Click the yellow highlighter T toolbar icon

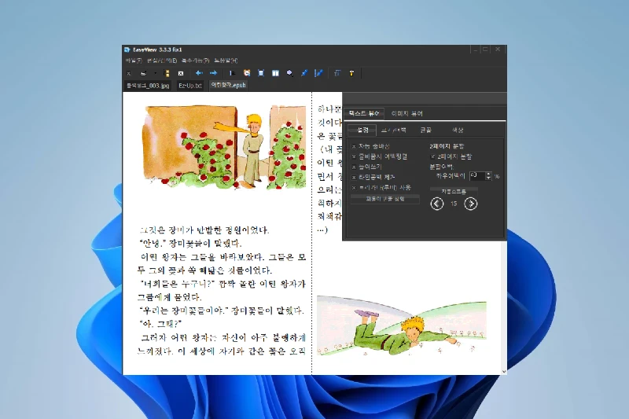point(351,73)
